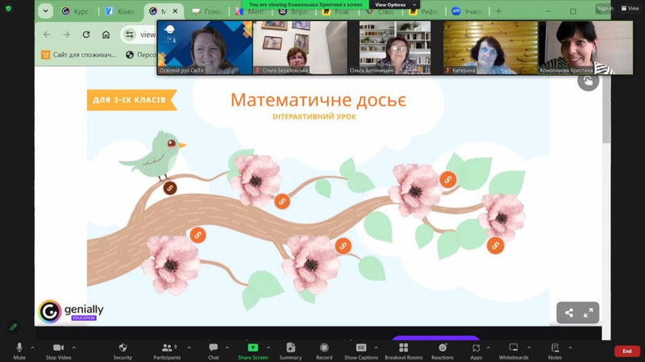The image size is (645, 362).
Task: Open Whiteboards
Action: coord(514,351)
